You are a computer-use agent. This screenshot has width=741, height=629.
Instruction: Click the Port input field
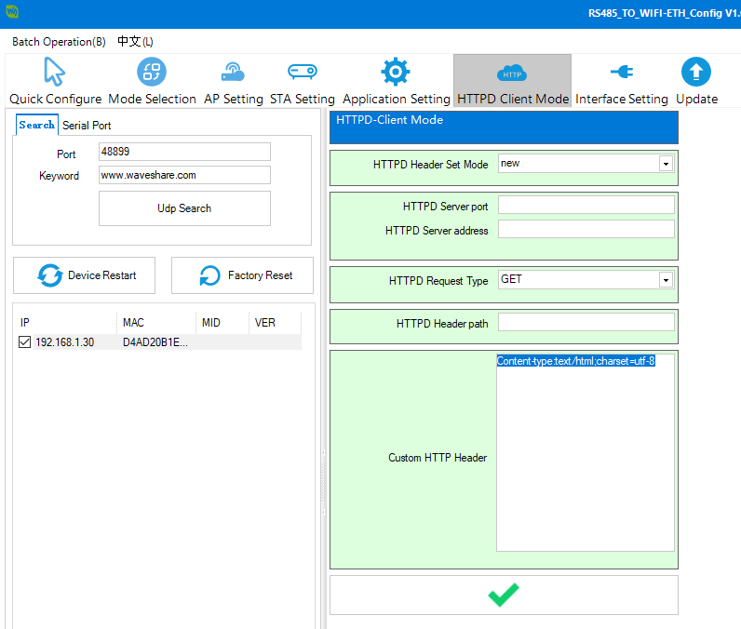pyautogui.click(x=184, y=152)
